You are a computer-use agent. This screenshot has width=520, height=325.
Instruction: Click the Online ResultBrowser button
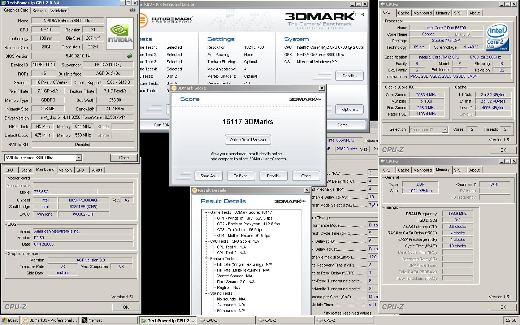click(x=248, y=140)
